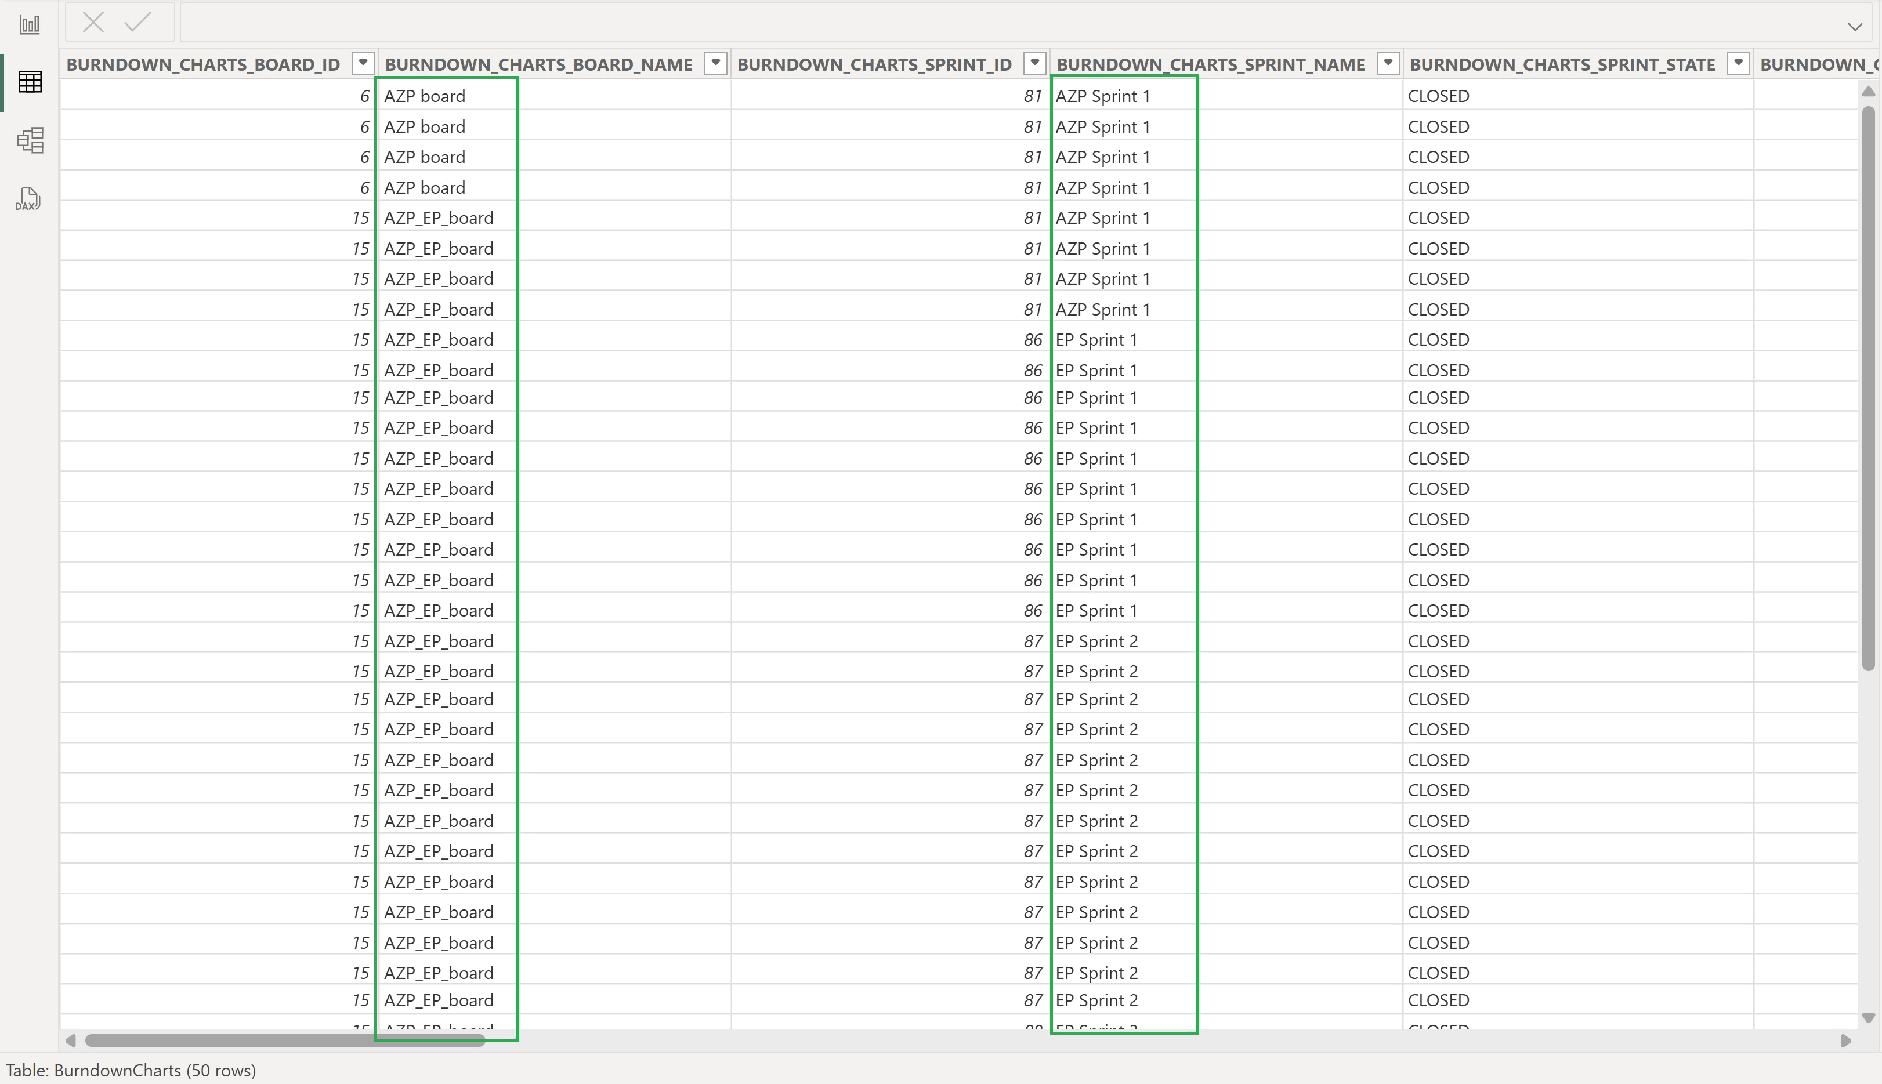This screenshot has height=1084, width=1882.
Task: Select a cell containing AZP board
Action: tap(424, 95)
